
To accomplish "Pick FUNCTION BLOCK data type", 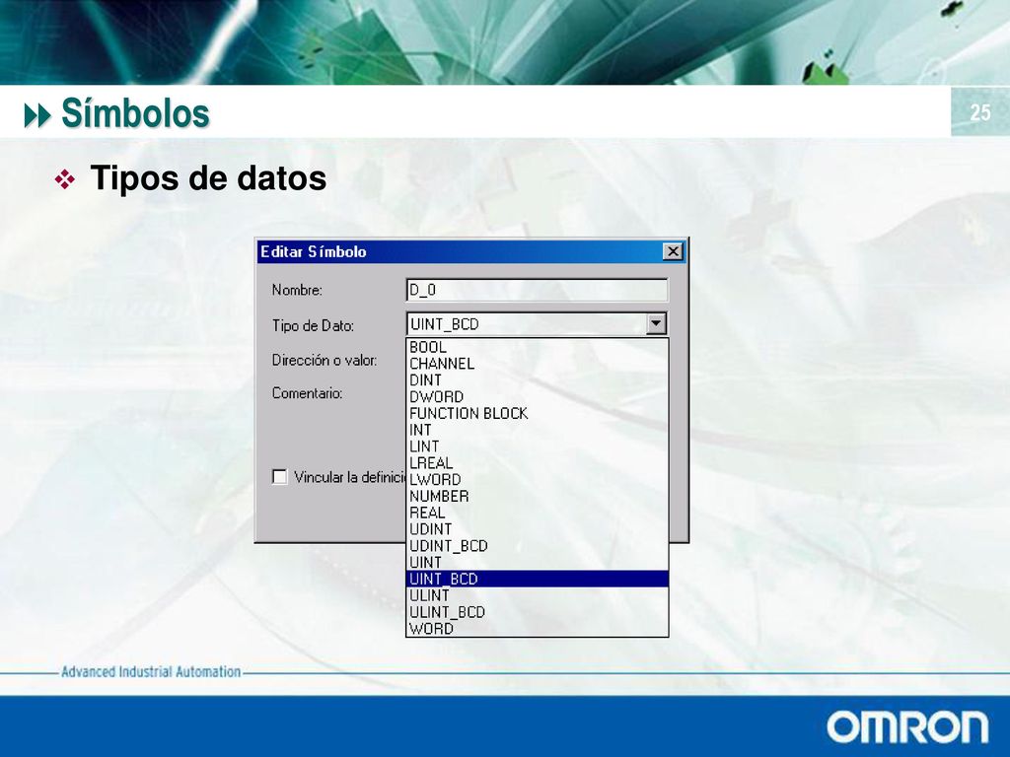I will pyautogui.click(x=538, y=413).
